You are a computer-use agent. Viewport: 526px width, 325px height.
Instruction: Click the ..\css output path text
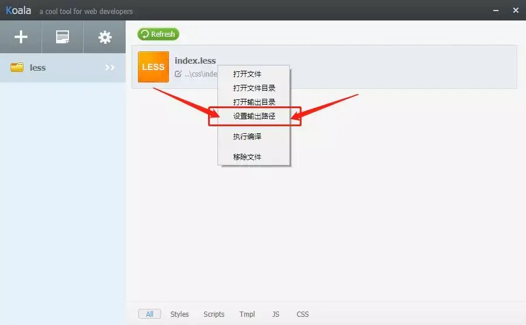pos(201,74)
